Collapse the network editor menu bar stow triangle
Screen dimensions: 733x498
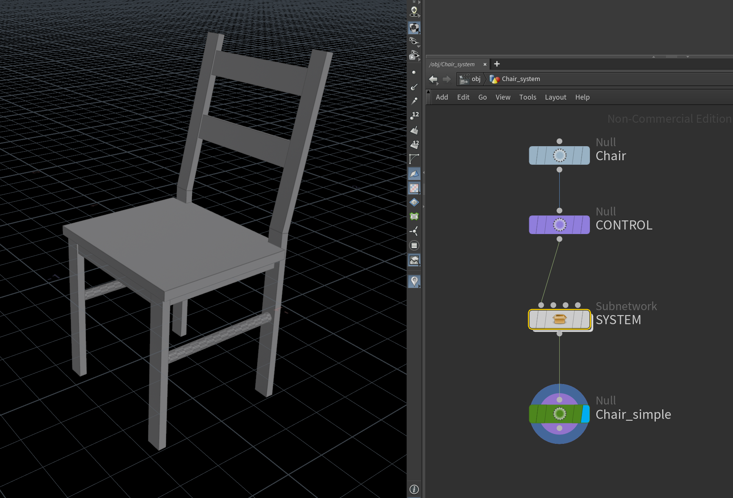tap(428, 92)
